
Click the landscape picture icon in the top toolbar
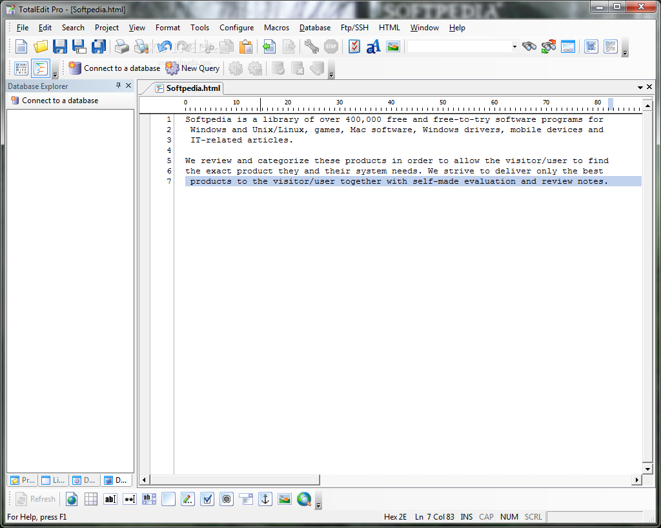pyautogui.click(x=393, y=46)
